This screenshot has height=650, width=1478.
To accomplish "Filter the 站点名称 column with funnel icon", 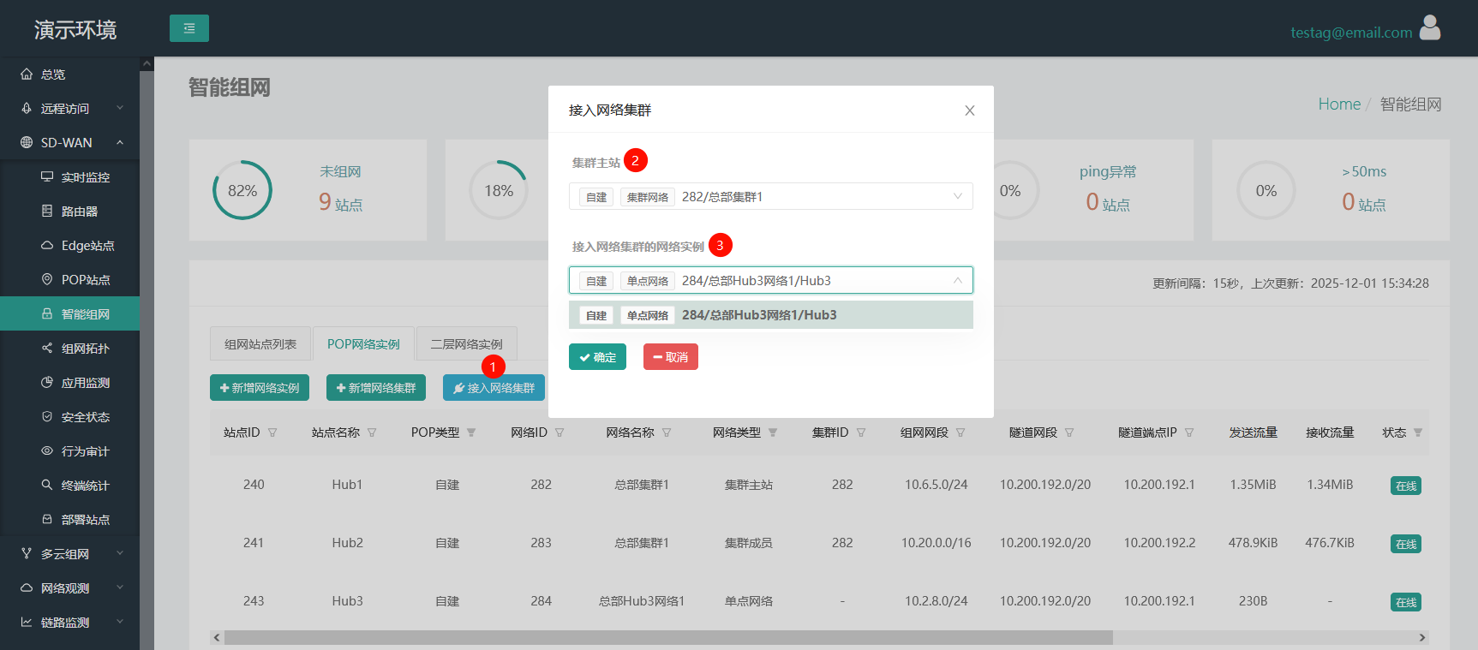I will pyautogui.click(x=372, y=432).
